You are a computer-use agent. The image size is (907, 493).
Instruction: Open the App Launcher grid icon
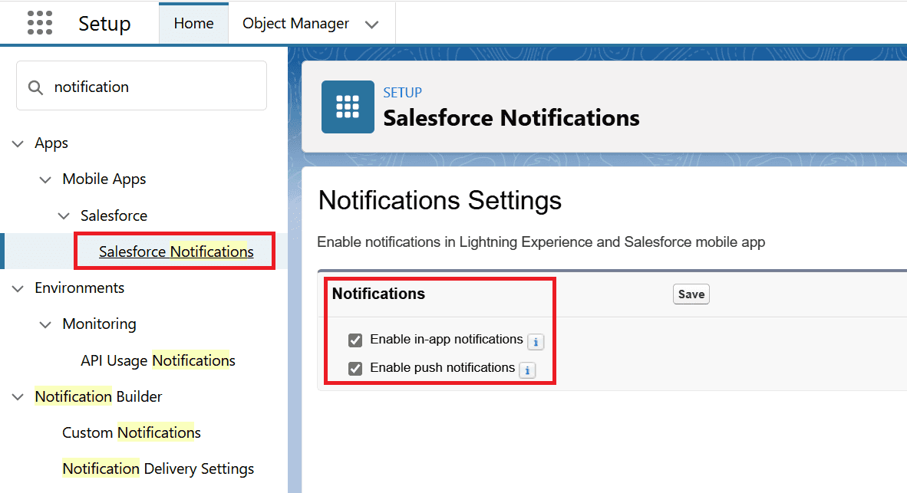[40, 22]
